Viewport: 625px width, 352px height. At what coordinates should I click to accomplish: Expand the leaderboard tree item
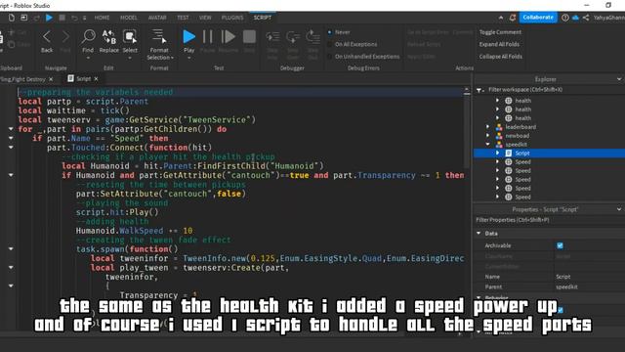[488, 127]
